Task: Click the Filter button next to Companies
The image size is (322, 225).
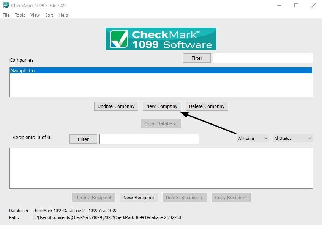Action: tap(197, 58)
